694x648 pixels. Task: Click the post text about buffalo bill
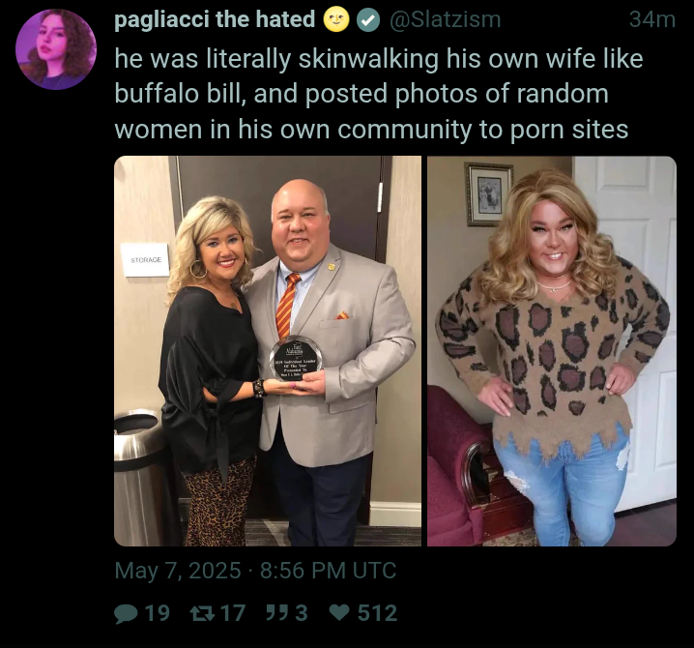(x=379, y=94)
